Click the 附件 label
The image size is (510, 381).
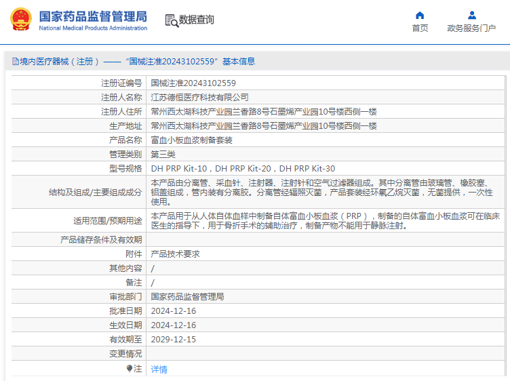pyautogui.click(x=134, y=254)
